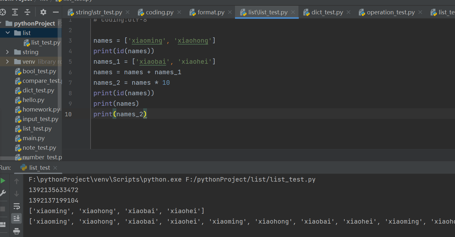Click the F:/pythonProject/list/list_test.py console path
Viewport: 455px width, 237px height.
(251, 179)
